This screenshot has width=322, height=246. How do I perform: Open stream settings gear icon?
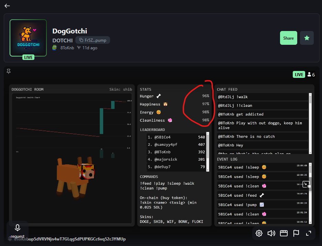259,233
